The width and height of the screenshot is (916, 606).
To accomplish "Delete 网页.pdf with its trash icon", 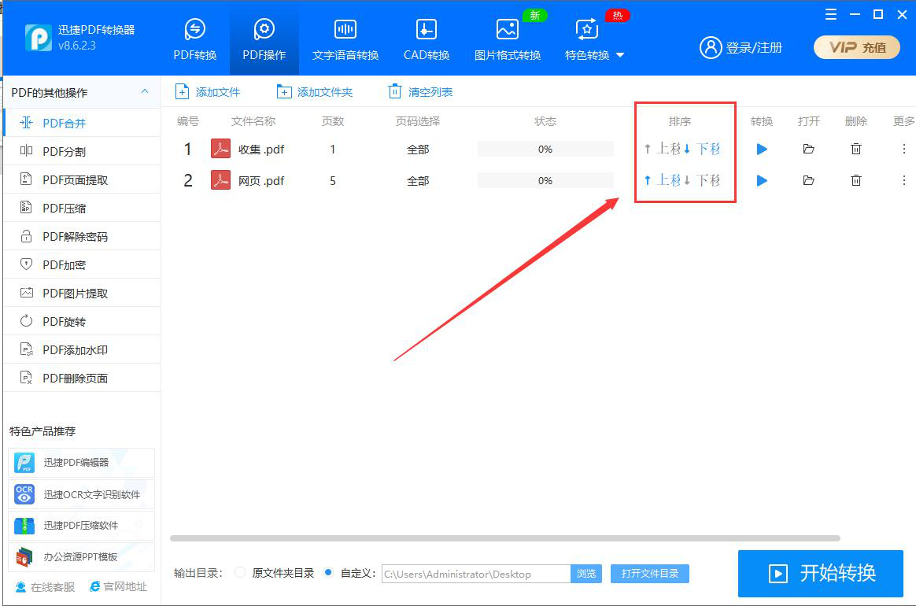I will (x=856, y=180).
